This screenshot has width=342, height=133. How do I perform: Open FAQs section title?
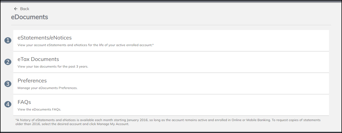click(x=24, y=102)
